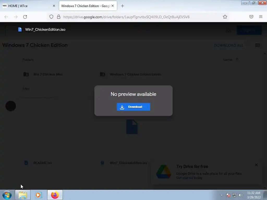This screenshot has width=267, height=200.
Task: Reload the current page
Action: pos(25,17)
